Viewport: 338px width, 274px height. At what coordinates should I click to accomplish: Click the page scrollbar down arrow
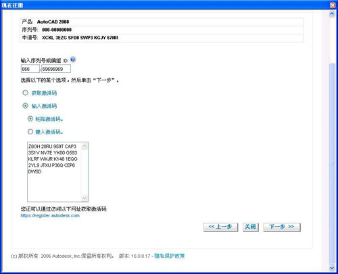click(332, 268)
